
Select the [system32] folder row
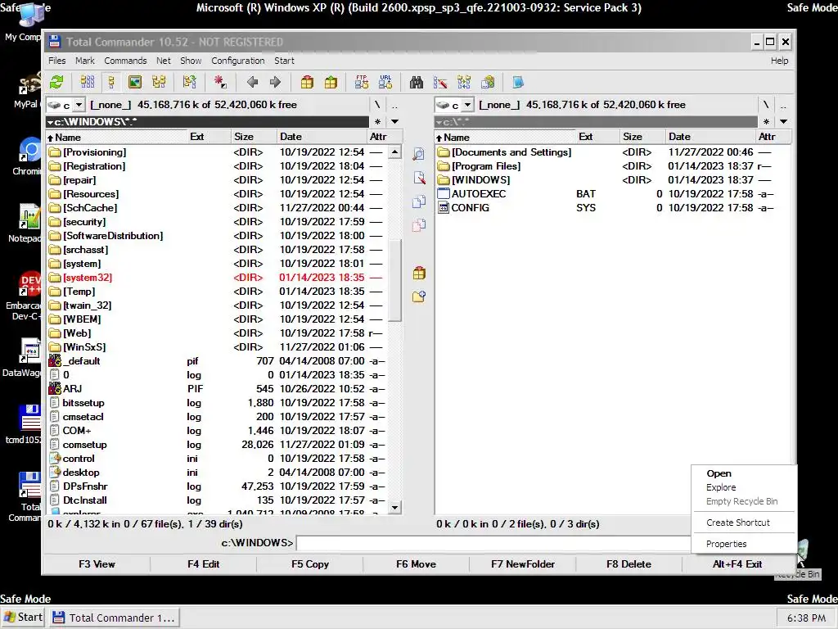[x=216, y=278]
